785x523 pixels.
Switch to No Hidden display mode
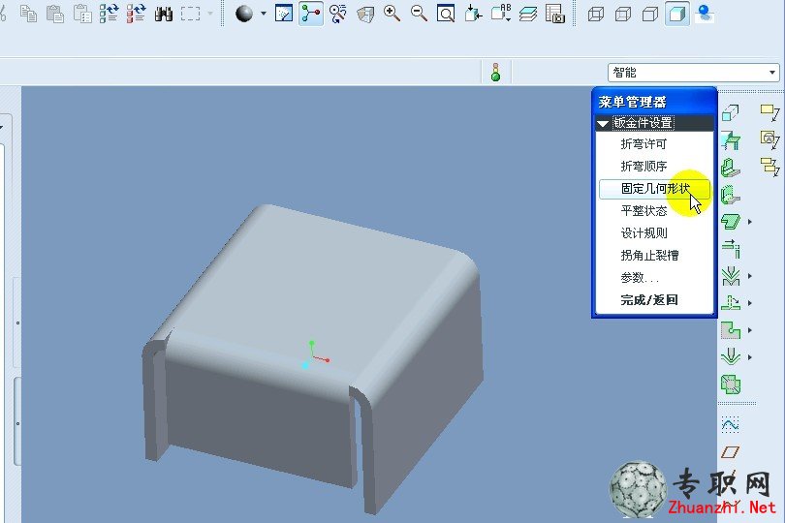point(650,14)
